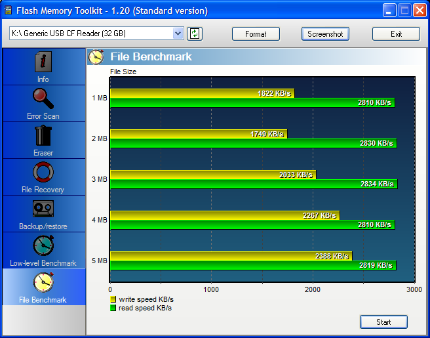430x338 pixels.
Task: Select the Low-level Benchmark stopwatch icon
Action: coord(43,246)
